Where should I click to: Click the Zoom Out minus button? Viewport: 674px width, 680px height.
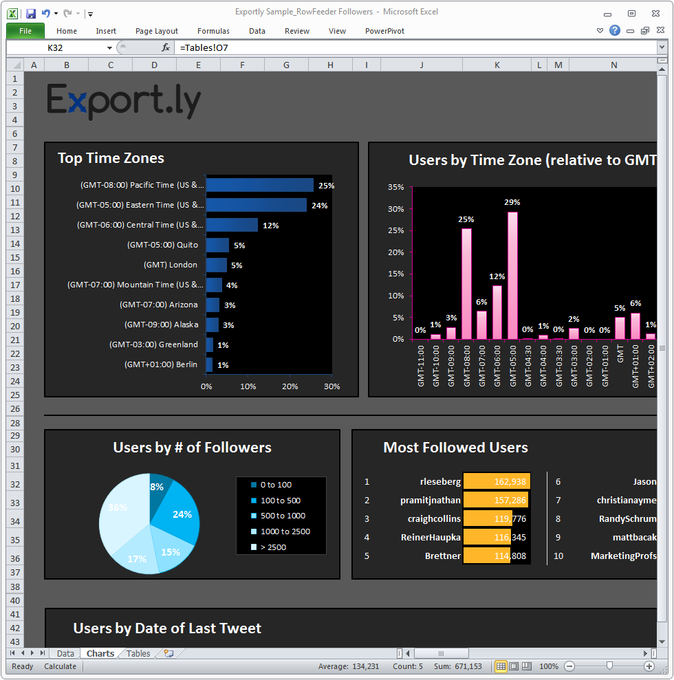coord(569,666)
